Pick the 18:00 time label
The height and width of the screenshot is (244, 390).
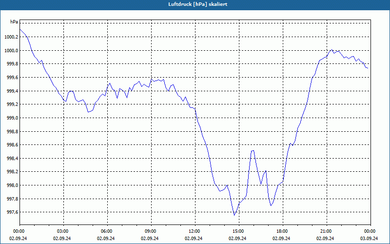tap(282, 231)
